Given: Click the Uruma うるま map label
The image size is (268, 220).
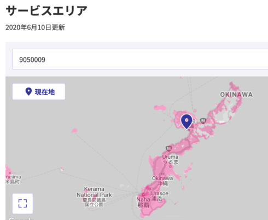Looking at the screenshot, I should (x=170, y=159).
